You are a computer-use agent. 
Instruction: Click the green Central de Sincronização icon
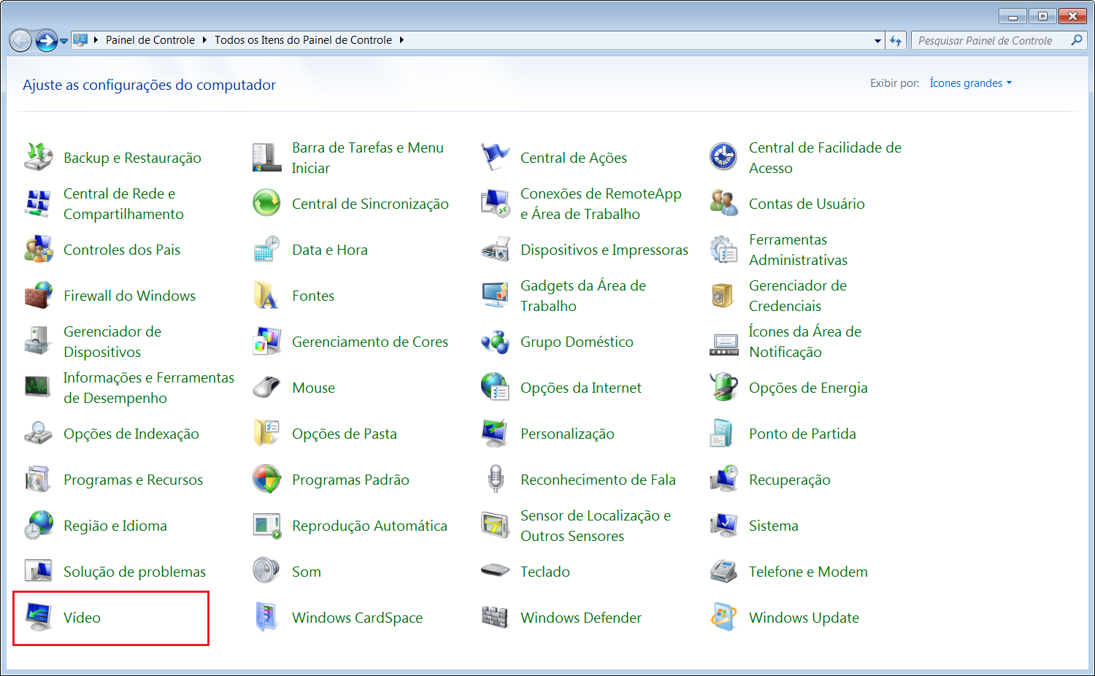[266, 203]
